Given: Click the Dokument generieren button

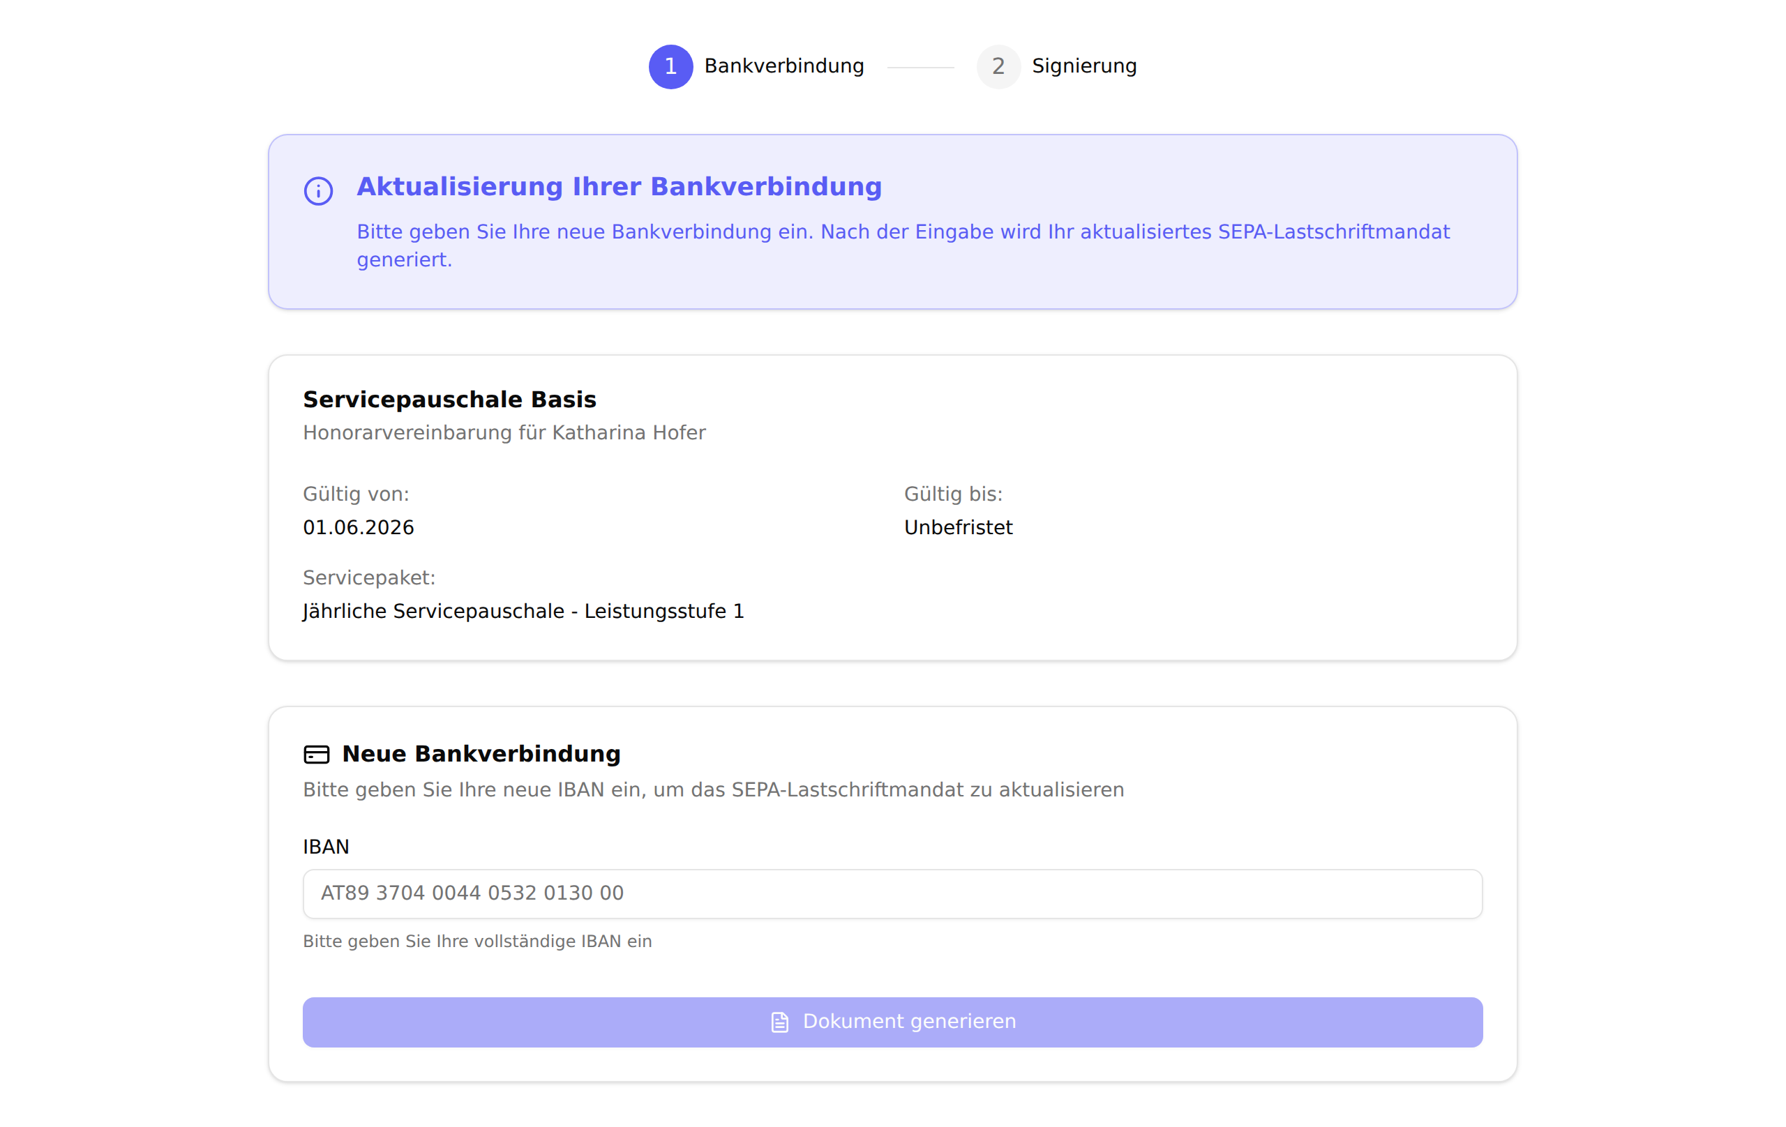Looking at the screenshot, I should (x=892, y=1022).
